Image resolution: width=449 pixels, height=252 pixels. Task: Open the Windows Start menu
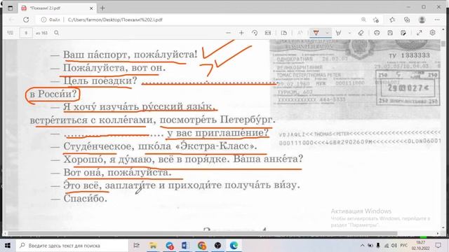click(x=8, y=246)
